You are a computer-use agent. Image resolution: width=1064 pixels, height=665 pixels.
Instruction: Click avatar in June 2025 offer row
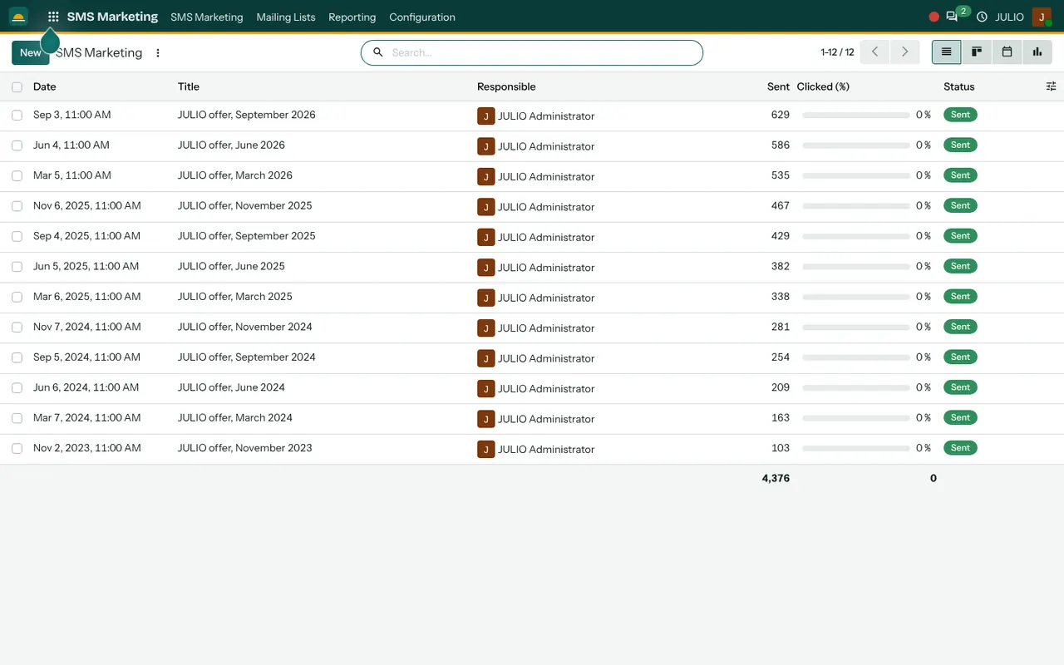pos(485,268)
